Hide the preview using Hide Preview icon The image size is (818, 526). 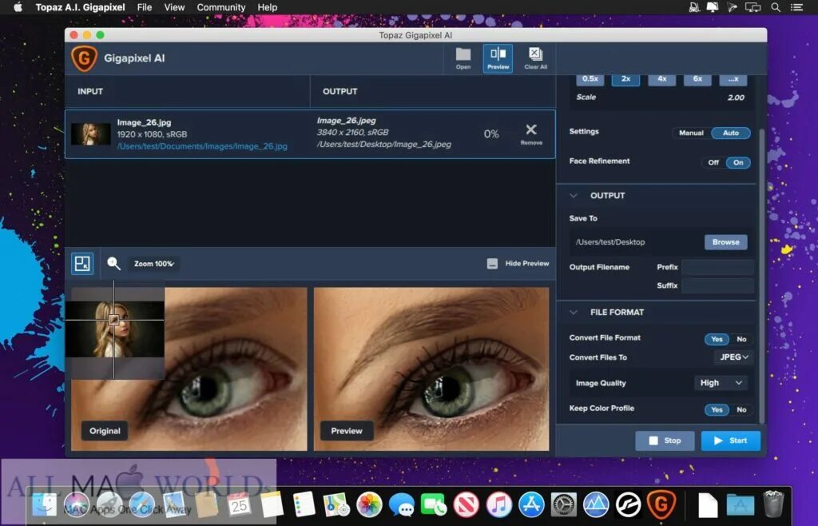[492, 264]
